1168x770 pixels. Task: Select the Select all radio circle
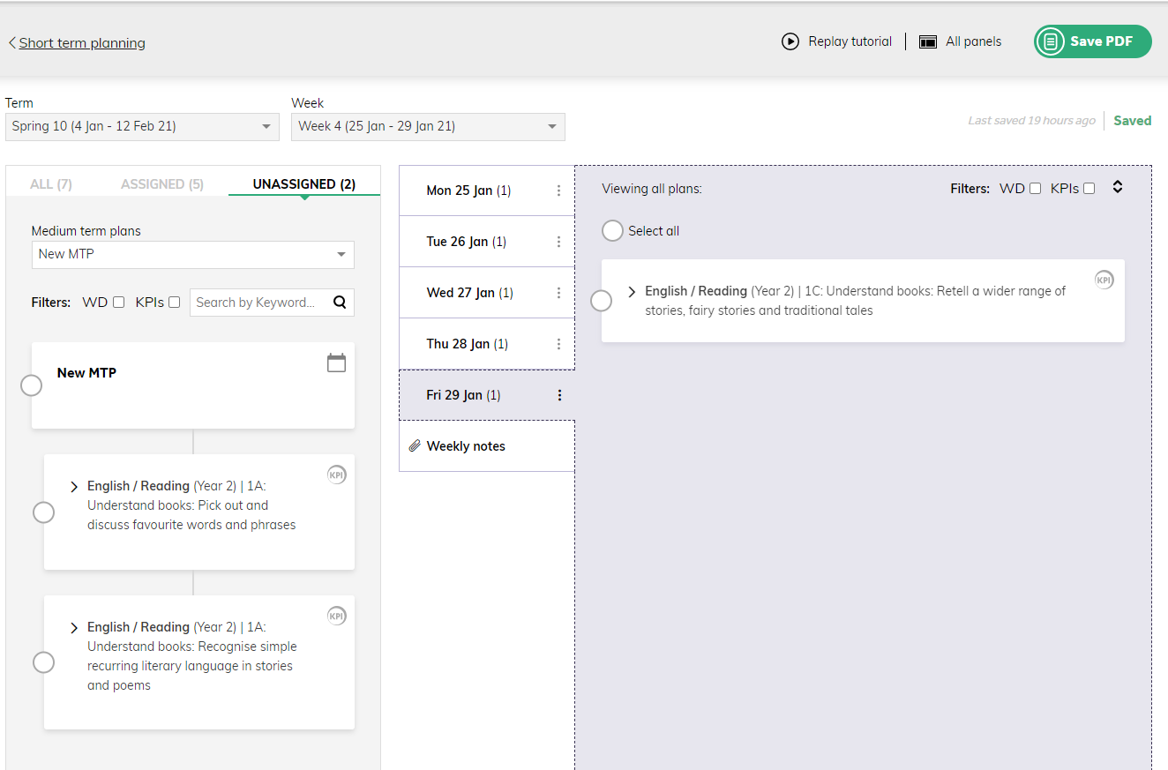coord(612,230)
